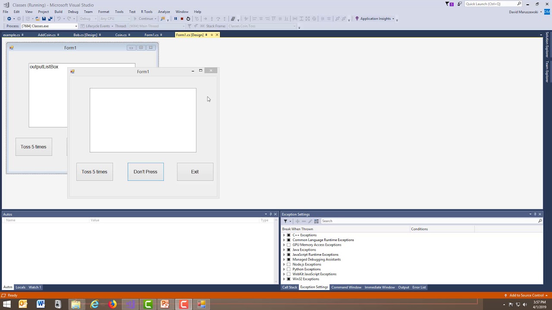Viewport: 552px width, 310px height.
Task: Toggle Java Exceptions checkbox
Action: pyautogui.click(x=289, y=250)
